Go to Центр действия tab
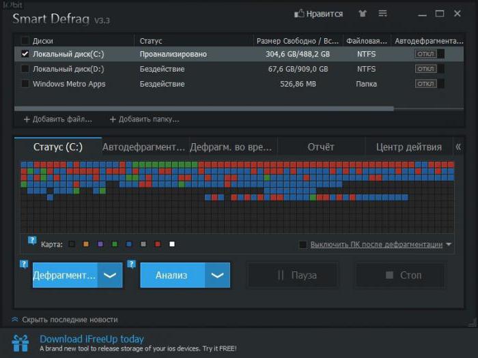 pyautogui.click(x=408, y=147)
